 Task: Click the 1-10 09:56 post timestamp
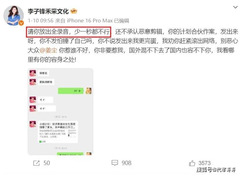tap(41, 21)
